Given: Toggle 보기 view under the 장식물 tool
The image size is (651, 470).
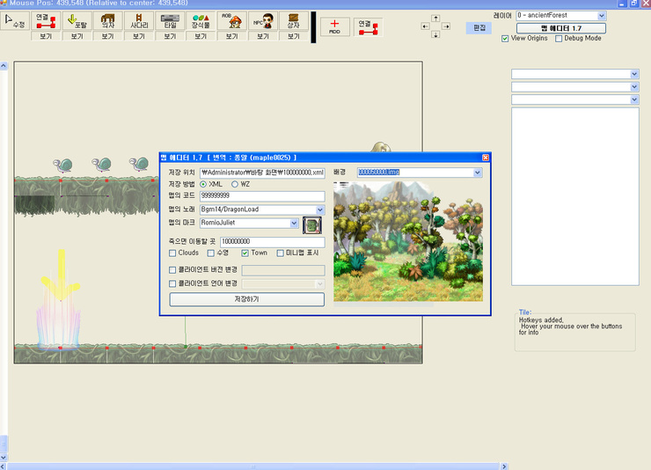Looking at the screenshot, I should tap(201, 36).
